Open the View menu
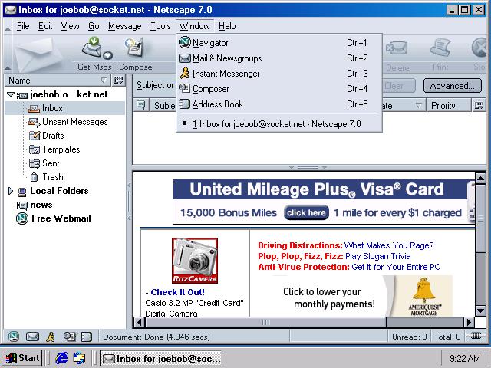491x368 pixels. pyautogui.click(x=70, y=26)
